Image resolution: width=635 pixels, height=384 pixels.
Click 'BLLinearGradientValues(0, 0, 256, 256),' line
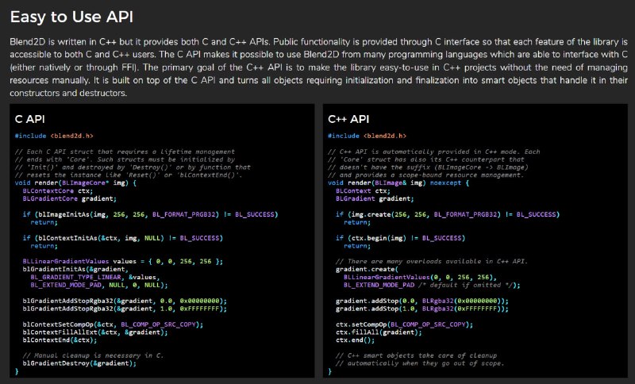click(420, 277)
